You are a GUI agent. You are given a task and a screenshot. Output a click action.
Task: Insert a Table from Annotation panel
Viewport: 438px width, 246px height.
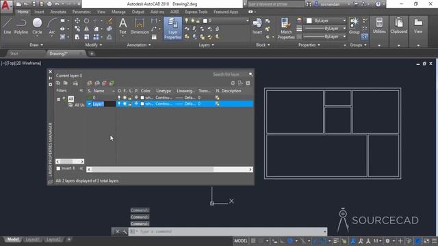[154, 37]
